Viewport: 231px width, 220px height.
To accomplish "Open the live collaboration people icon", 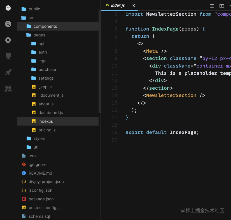I will [8, 89].
